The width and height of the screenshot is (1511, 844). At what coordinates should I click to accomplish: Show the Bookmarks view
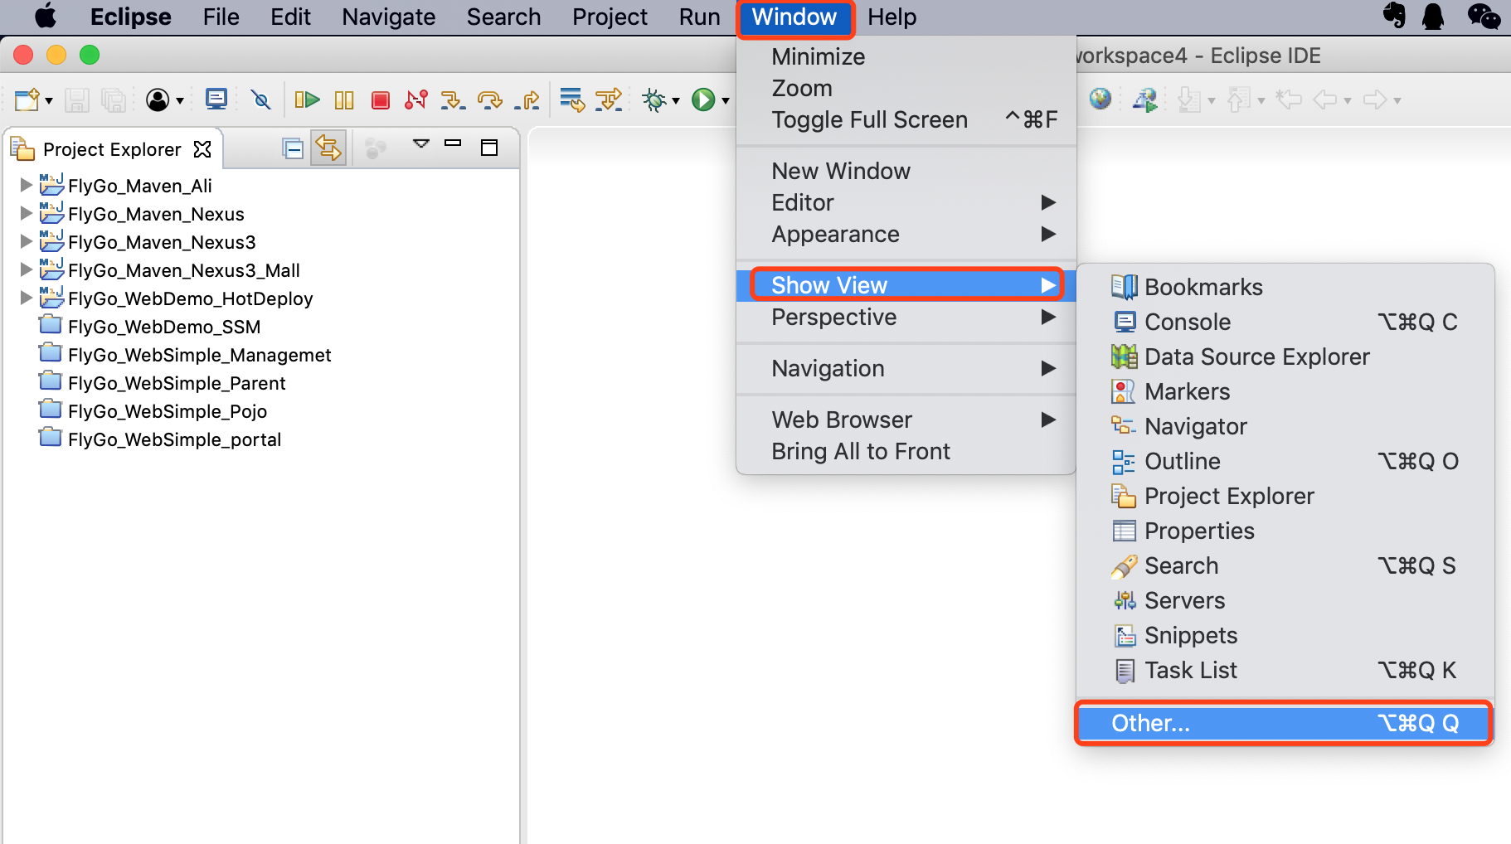click(x=1285, y=287)
